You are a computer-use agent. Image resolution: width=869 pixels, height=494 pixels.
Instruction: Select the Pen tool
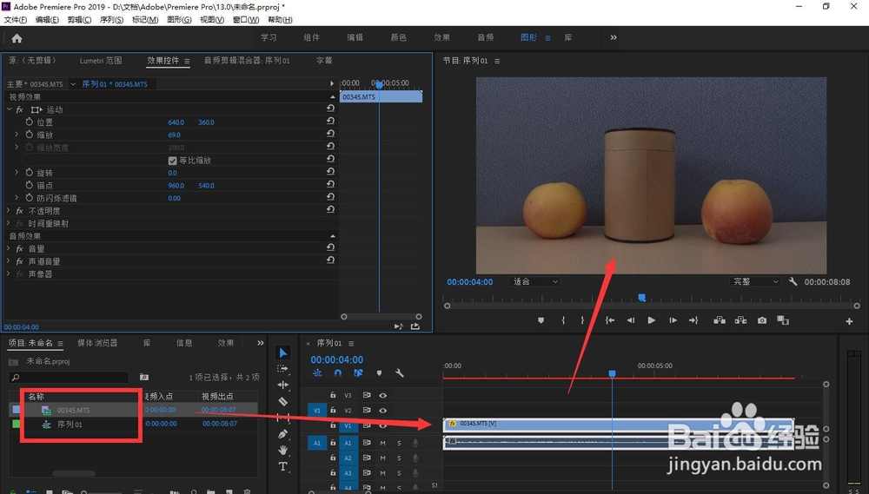point(282,434)
